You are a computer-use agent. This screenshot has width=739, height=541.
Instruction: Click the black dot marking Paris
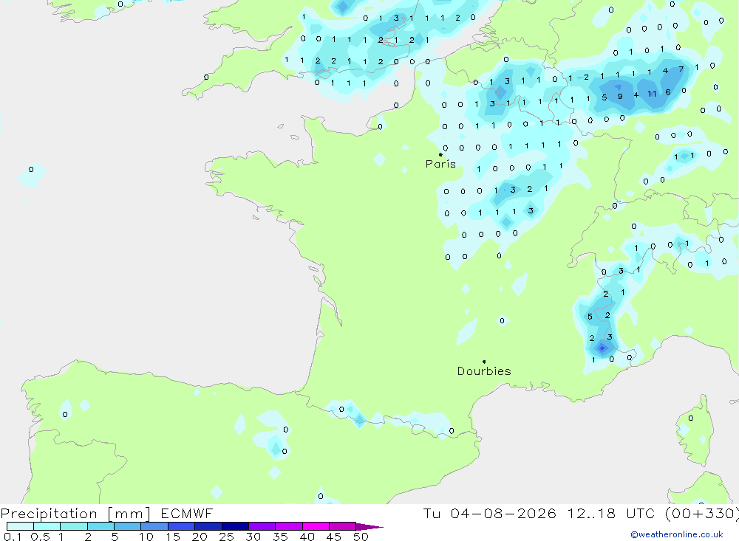(x=440, y=154)
